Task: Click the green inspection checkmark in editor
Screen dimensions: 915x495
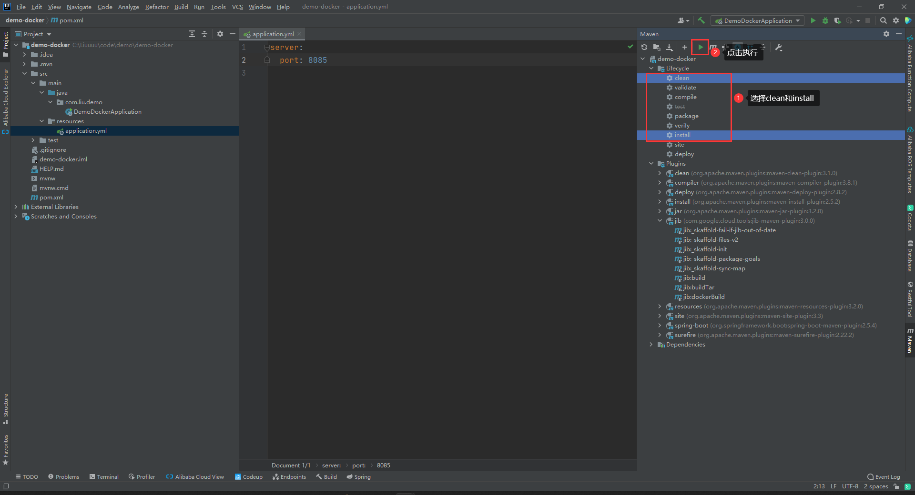Action: (x=630, y=47)
